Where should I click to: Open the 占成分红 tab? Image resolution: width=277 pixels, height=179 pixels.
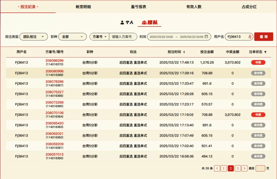(249, 7)
